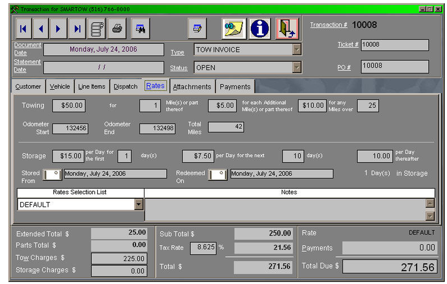Navigate to the previous record
Image resolution: width=447 pixels, height=284 pixels.
click(41, 28)
